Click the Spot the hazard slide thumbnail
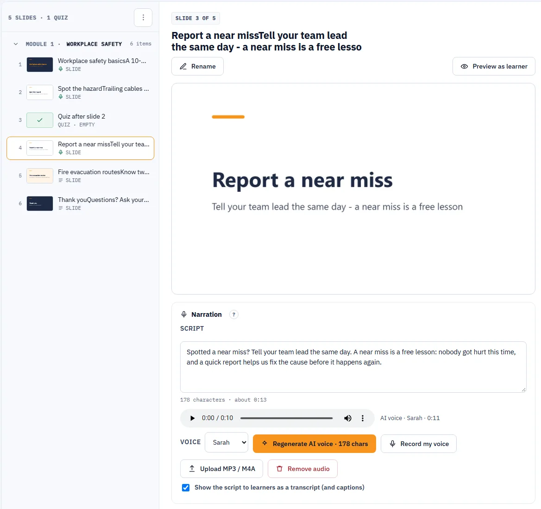 point(40,93)
